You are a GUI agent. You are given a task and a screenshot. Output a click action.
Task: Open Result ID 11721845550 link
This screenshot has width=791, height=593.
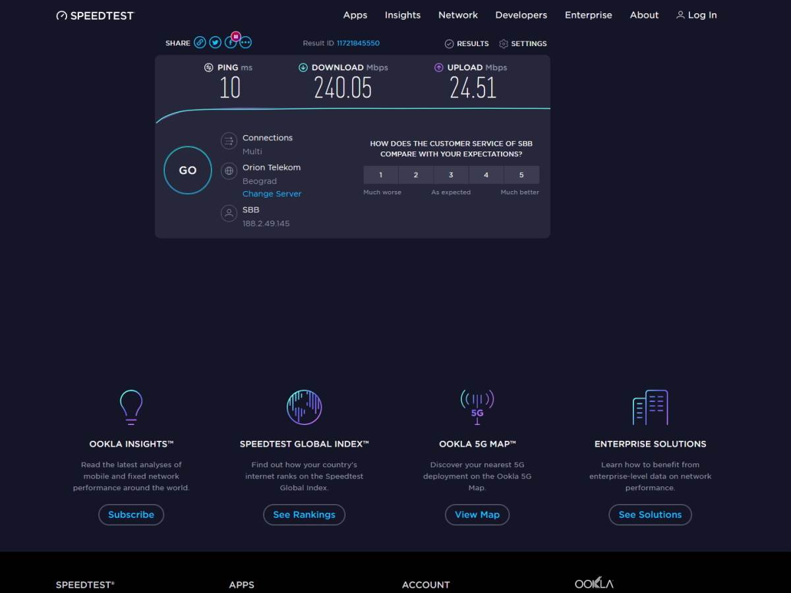pos(358,43)
